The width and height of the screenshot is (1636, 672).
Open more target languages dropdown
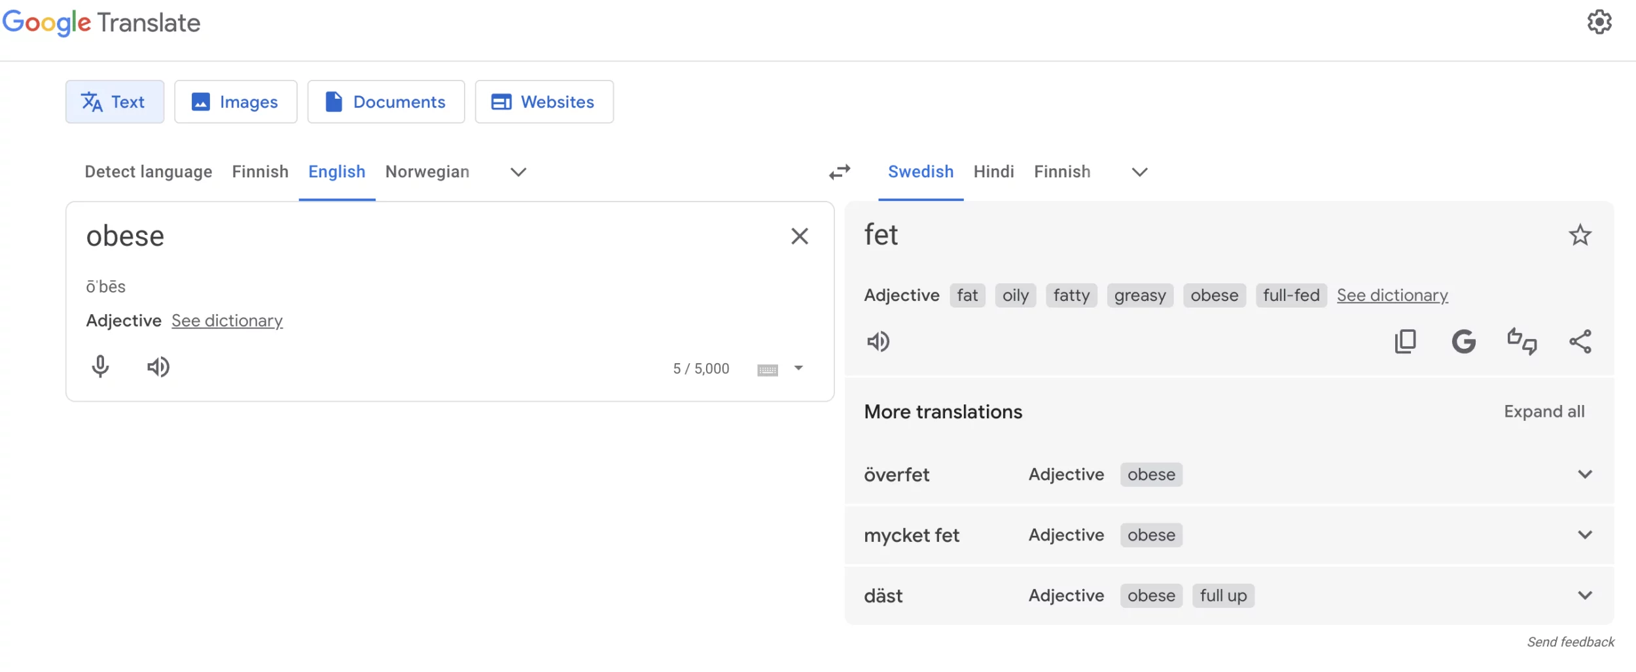pyautogui.click(x=1139, y=172)
